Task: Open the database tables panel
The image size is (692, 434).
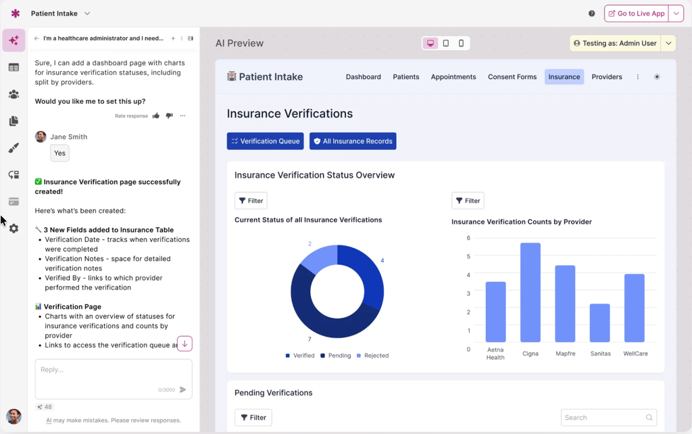Action: 14,67
